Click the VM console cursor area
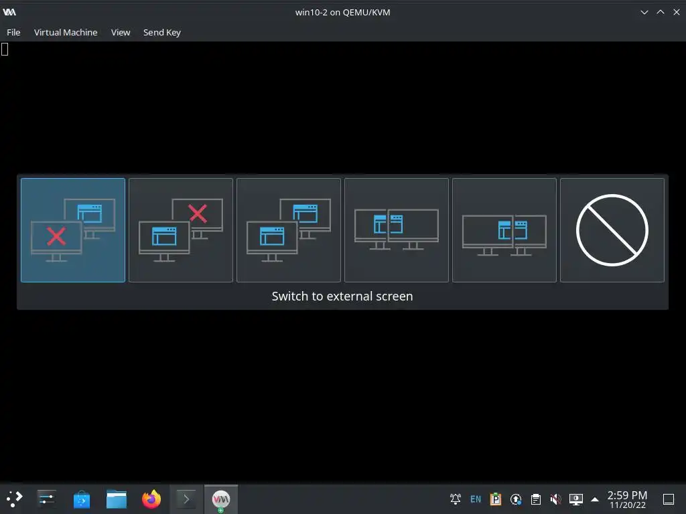 5,50
